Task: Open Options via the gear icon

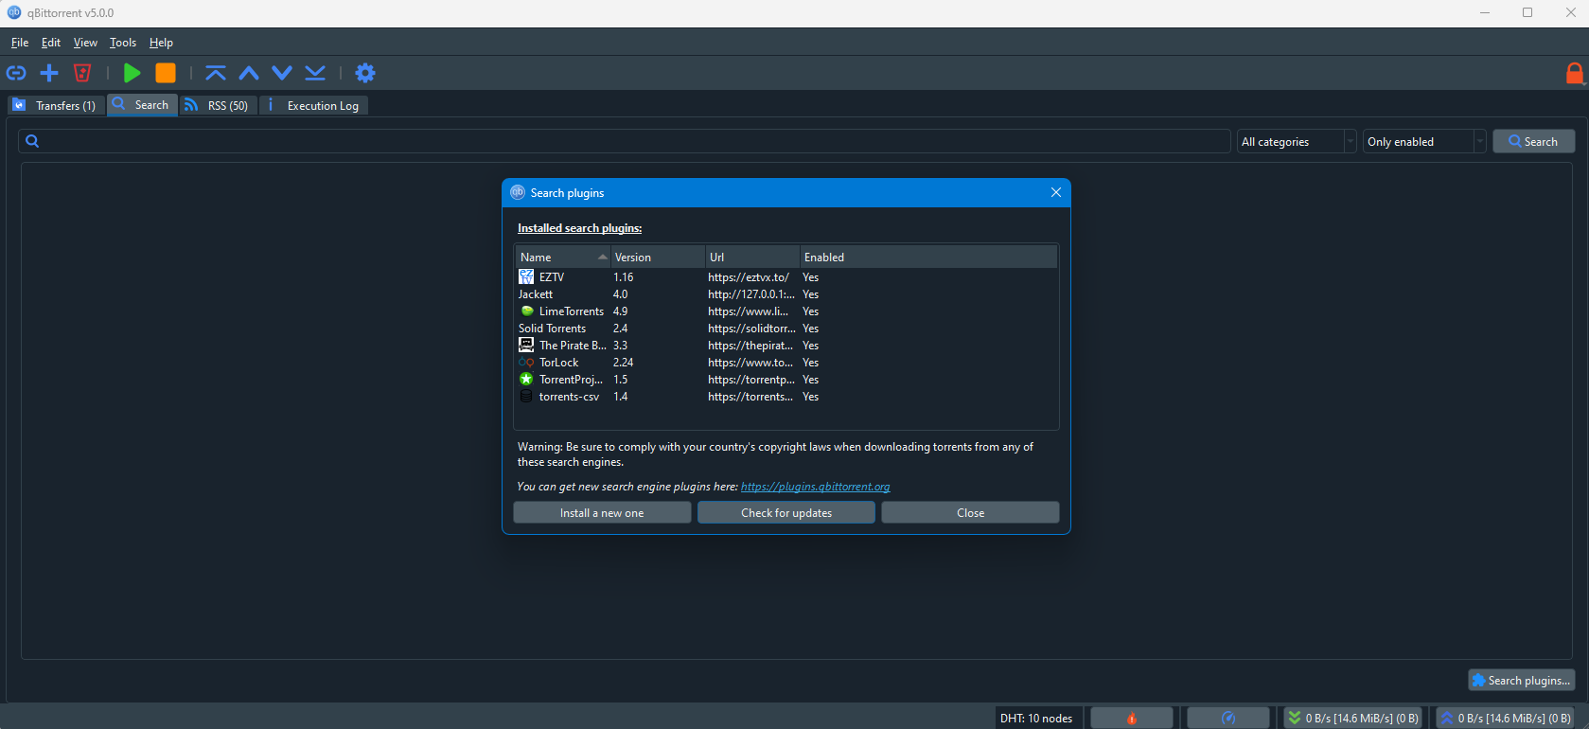Action: 365,73
